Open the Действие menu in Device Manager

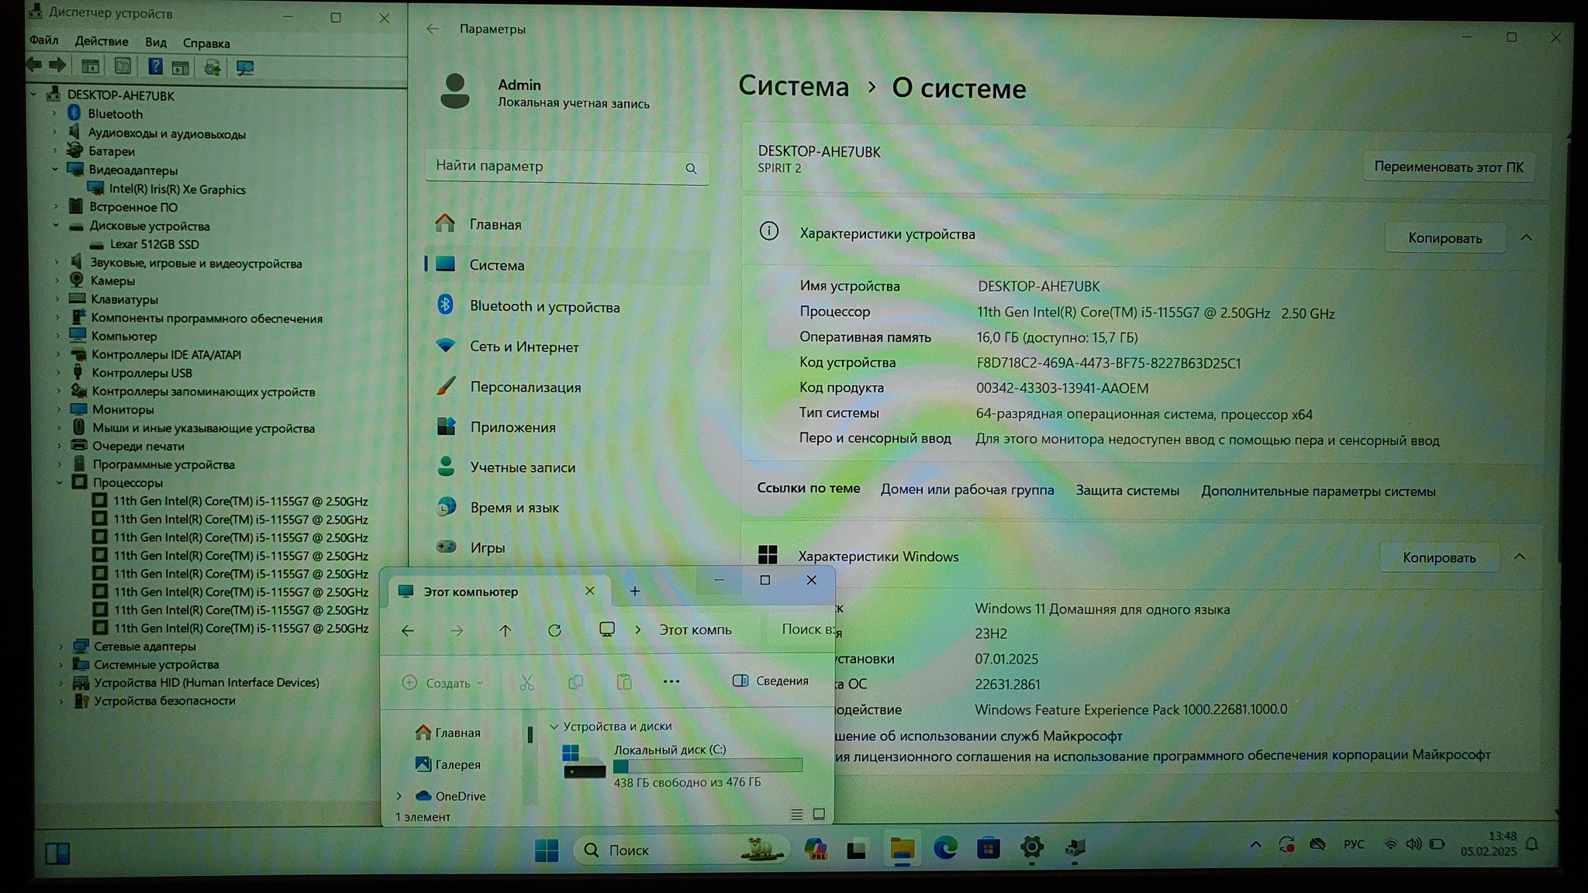(102, 42)
